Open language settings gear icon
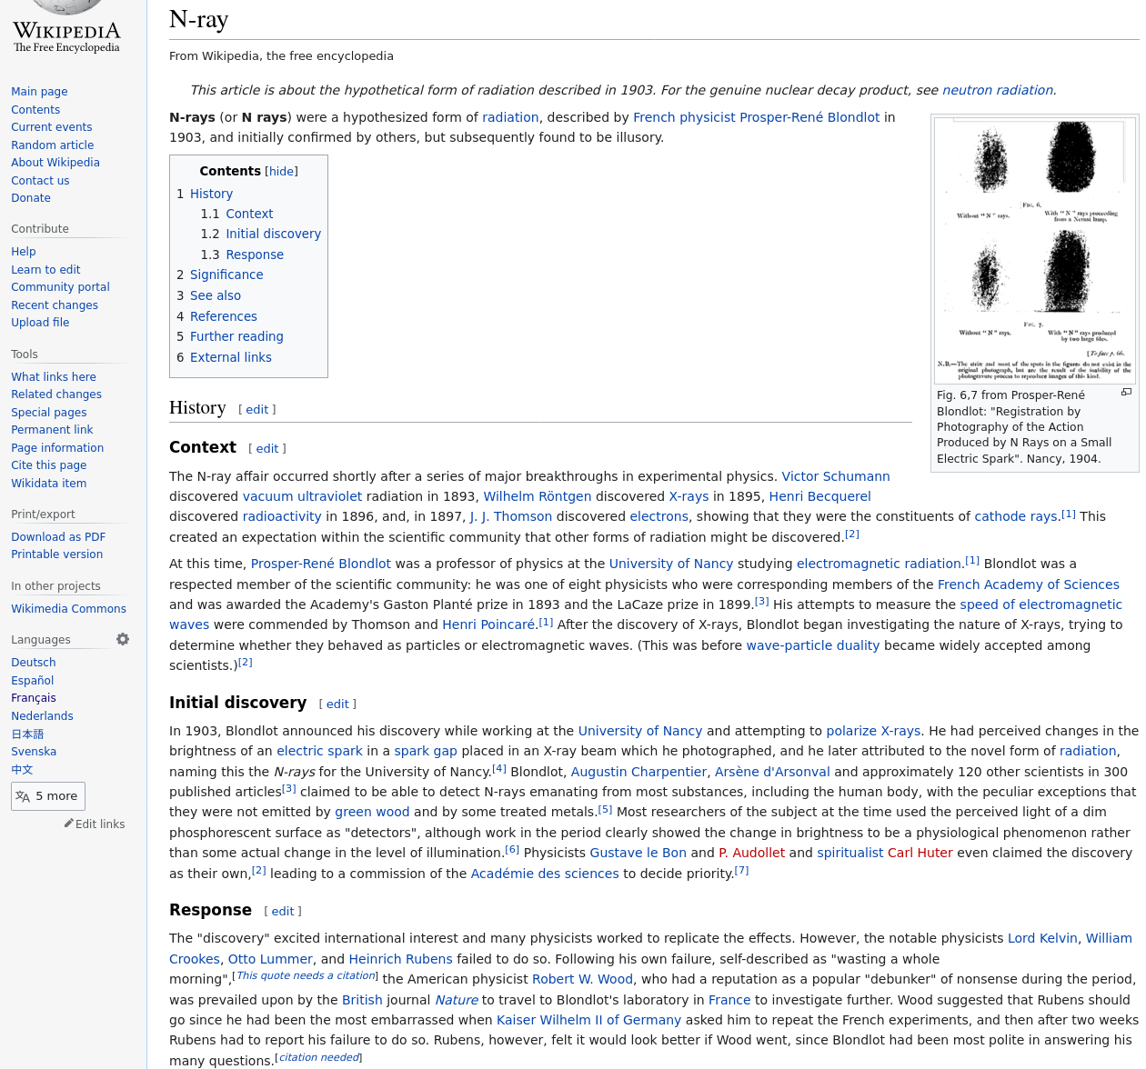 pyautogui.click(x=123, y=639)
